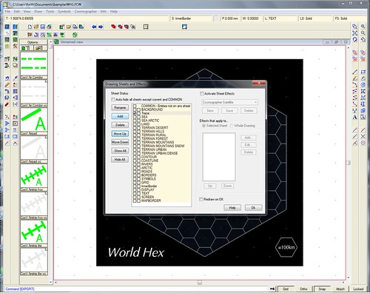Select the Line drawing tool icon
Image resolution: width=370 pixels, height=293 pixels.
pyautogui.click(x=354, y=72)
